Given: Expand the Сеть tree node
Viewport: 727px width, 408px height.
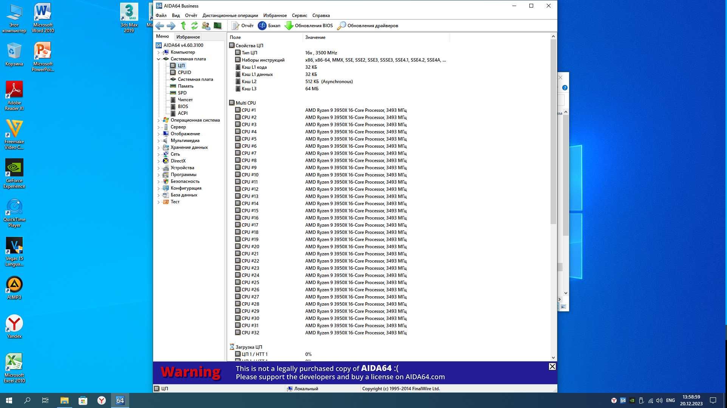Looking at the screenshot, I should 159,154.
